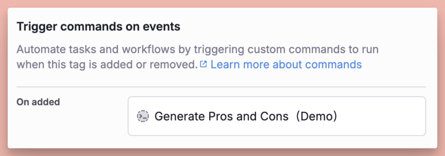This screenshot has height=156, width=445.
Task: Click the external link arrow icon
Action: point(204,64)
